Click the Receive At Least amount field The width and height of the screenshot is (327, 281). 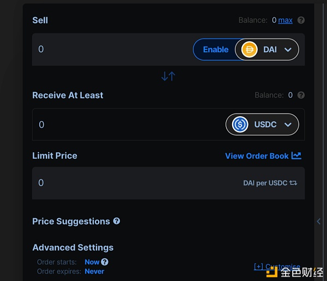click(125, 124)
